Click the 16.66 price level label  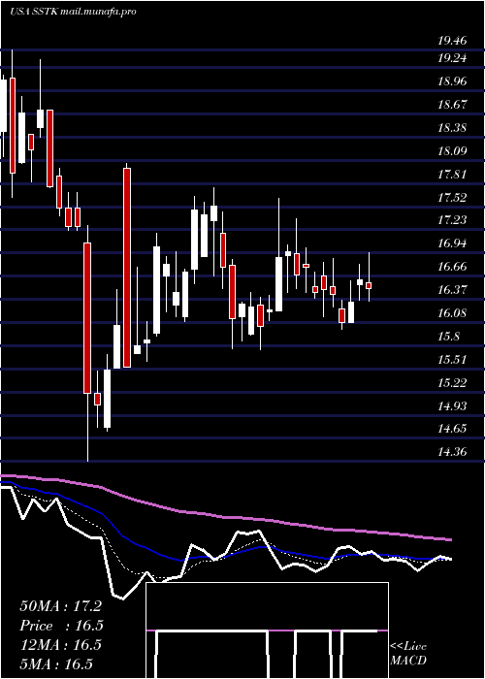(x=452, y=267)
